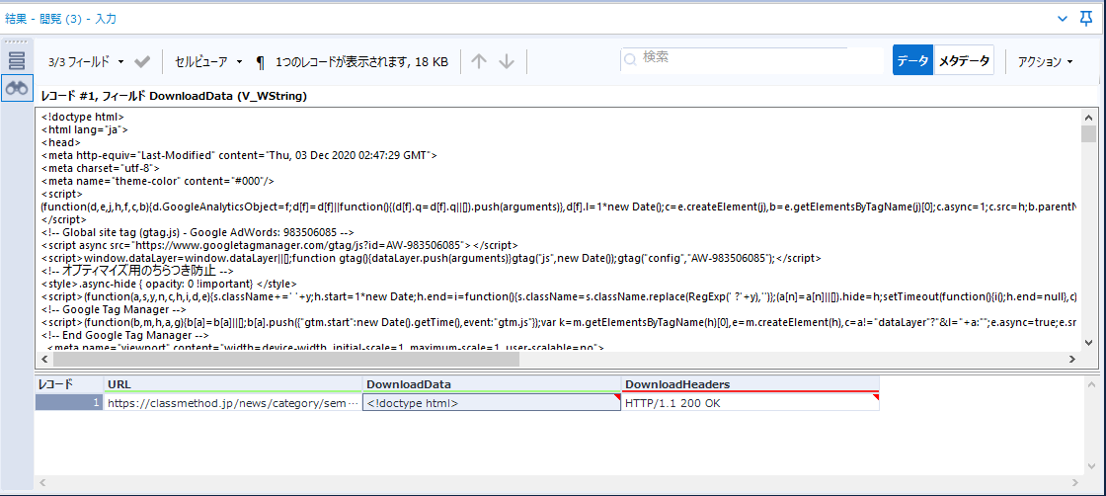This screenshot has width=1106, height=496.
Task: Switch to the メタデータ tab
Action: tap(964, 60)
